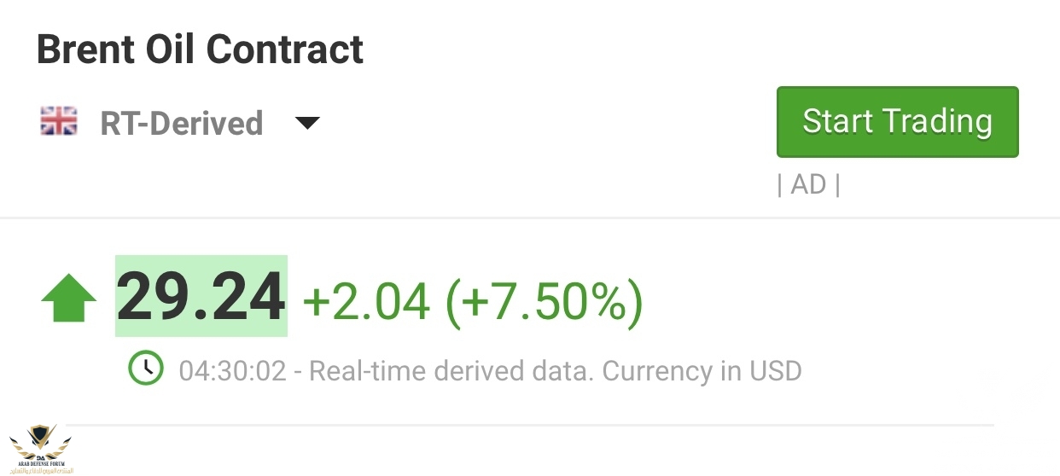Click the green clock icon
The image size is (1060, 476).
tap(145, 368)
